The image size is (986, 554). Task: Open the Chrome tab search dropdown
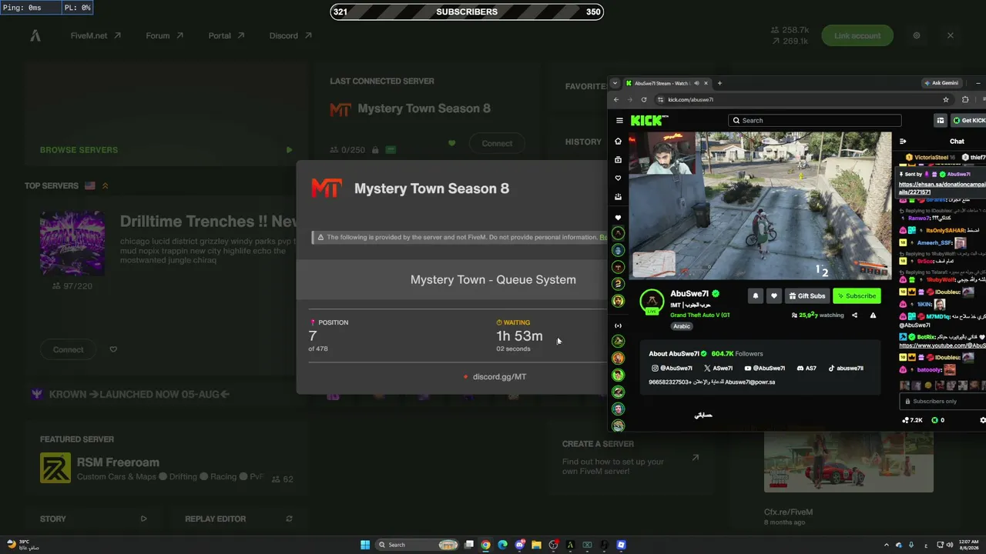tap(615, 83)
